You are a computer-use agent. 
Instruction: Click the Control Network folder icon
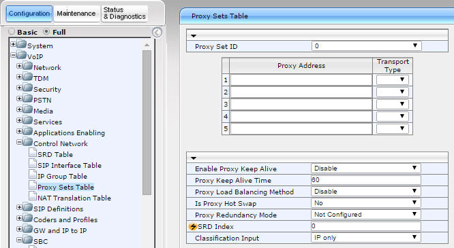[x=27, y=142]
